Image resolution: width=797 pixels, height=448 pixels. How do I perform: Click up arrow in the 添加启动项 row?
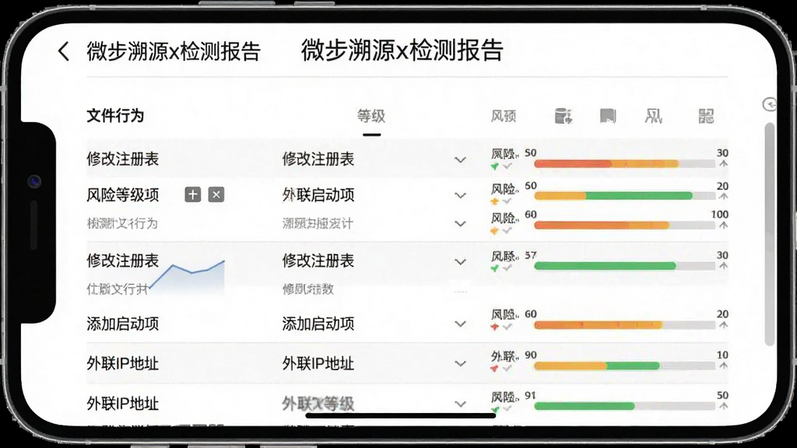[723, 325]
